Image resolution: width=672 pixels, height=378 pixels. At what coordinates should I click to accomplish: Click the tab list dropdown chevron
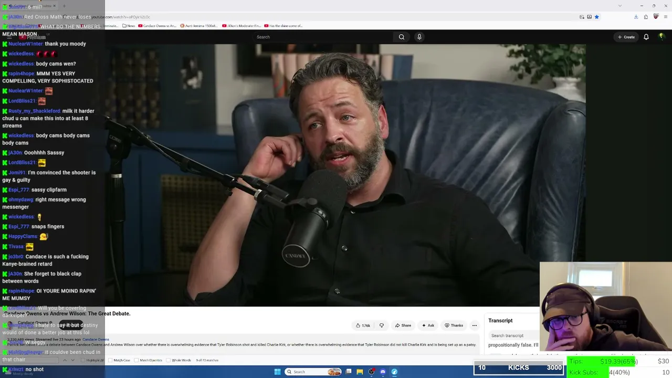click(x=620, y=6)
